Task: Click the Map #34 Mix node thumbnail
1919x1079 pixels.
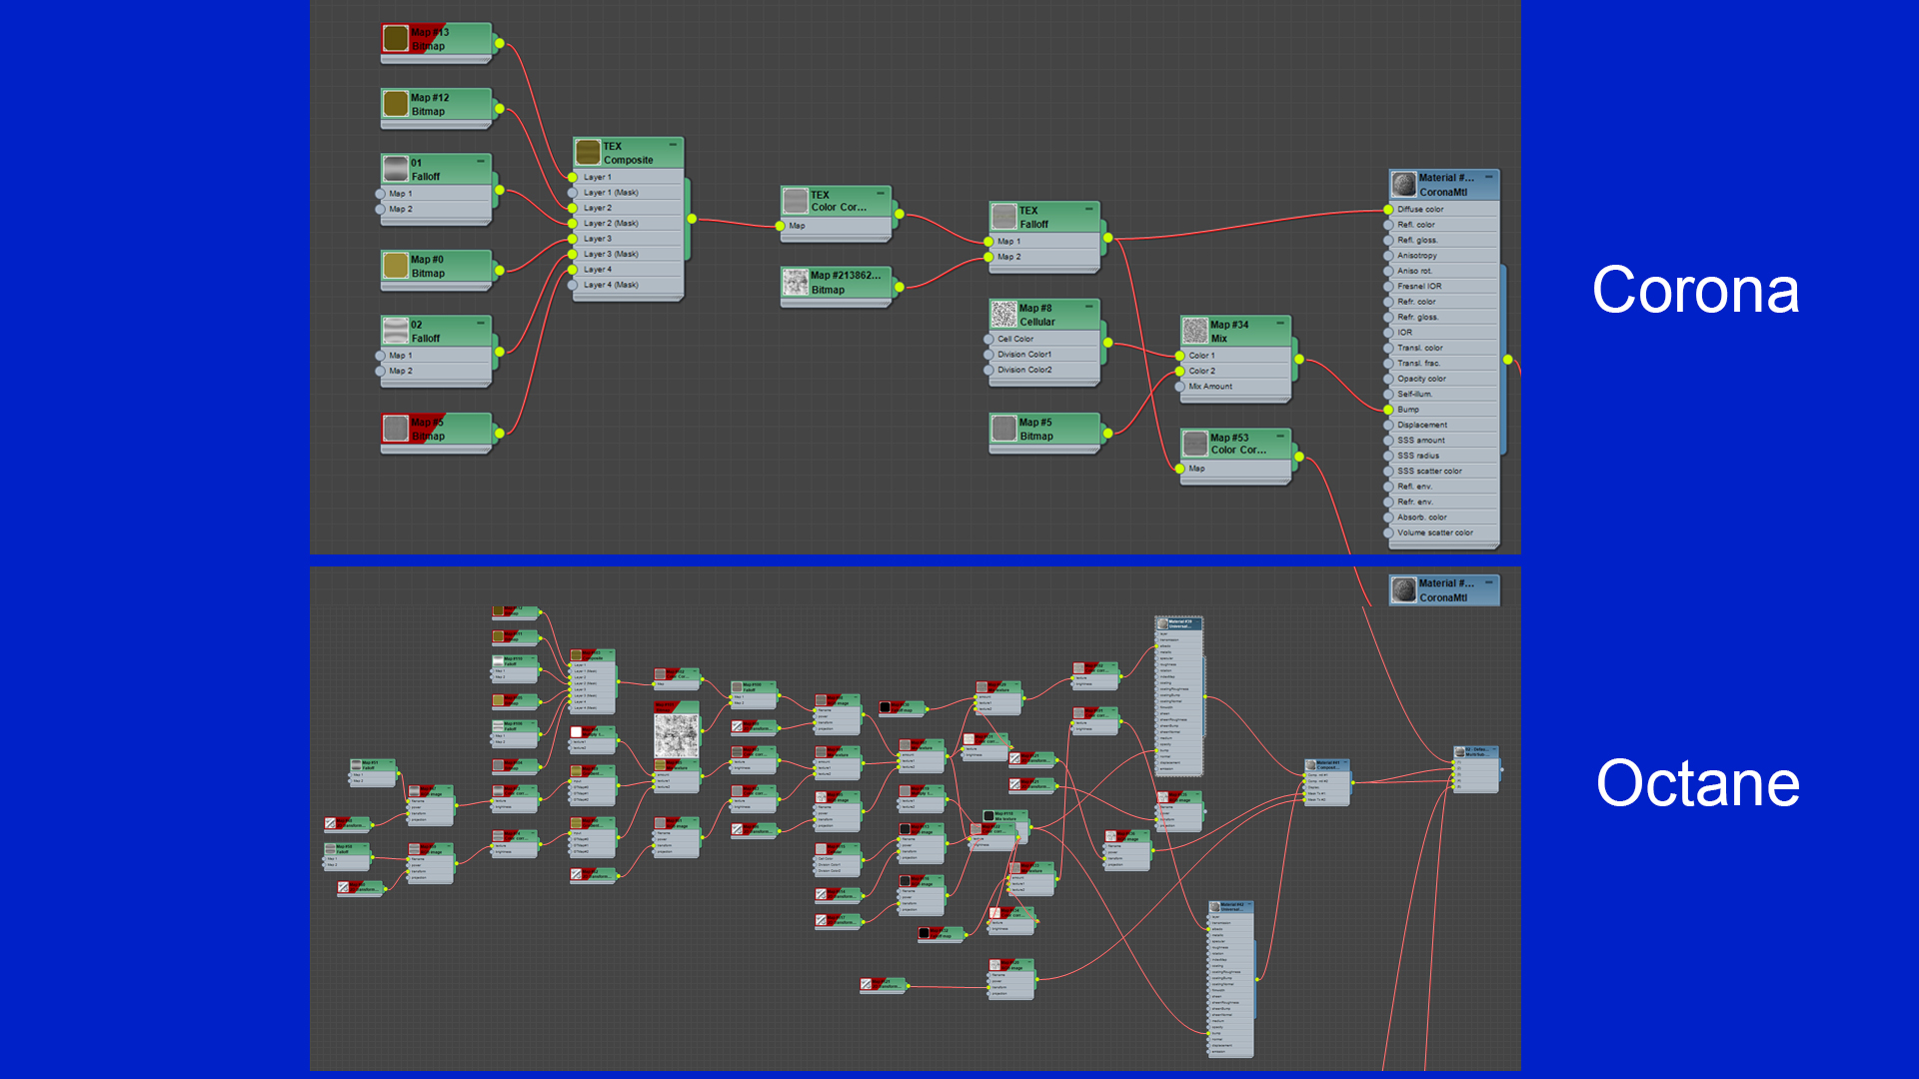Action: tap(1194, 331)
